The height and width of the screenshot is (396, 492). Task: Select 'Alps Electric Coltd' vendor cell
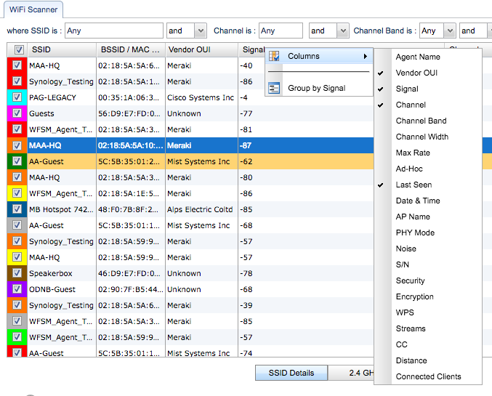click(201, 209)
